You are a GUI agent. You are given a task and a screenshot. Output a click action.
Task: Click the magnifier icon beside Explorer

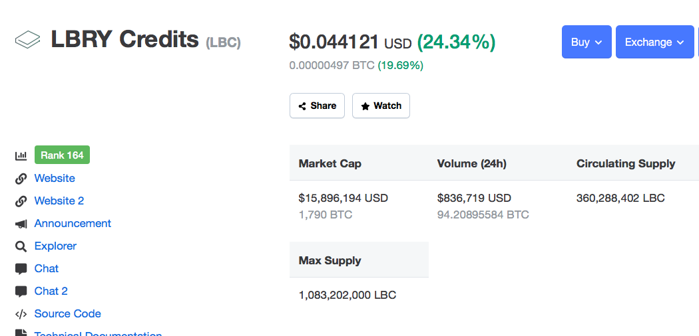pyautogui.click(x=21, y=246)
